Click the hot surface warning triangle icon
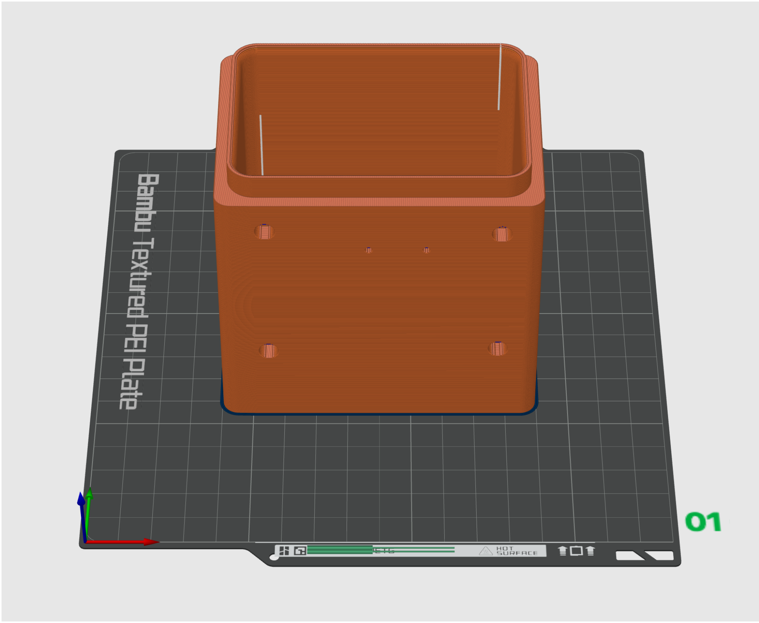 point(486,551)
